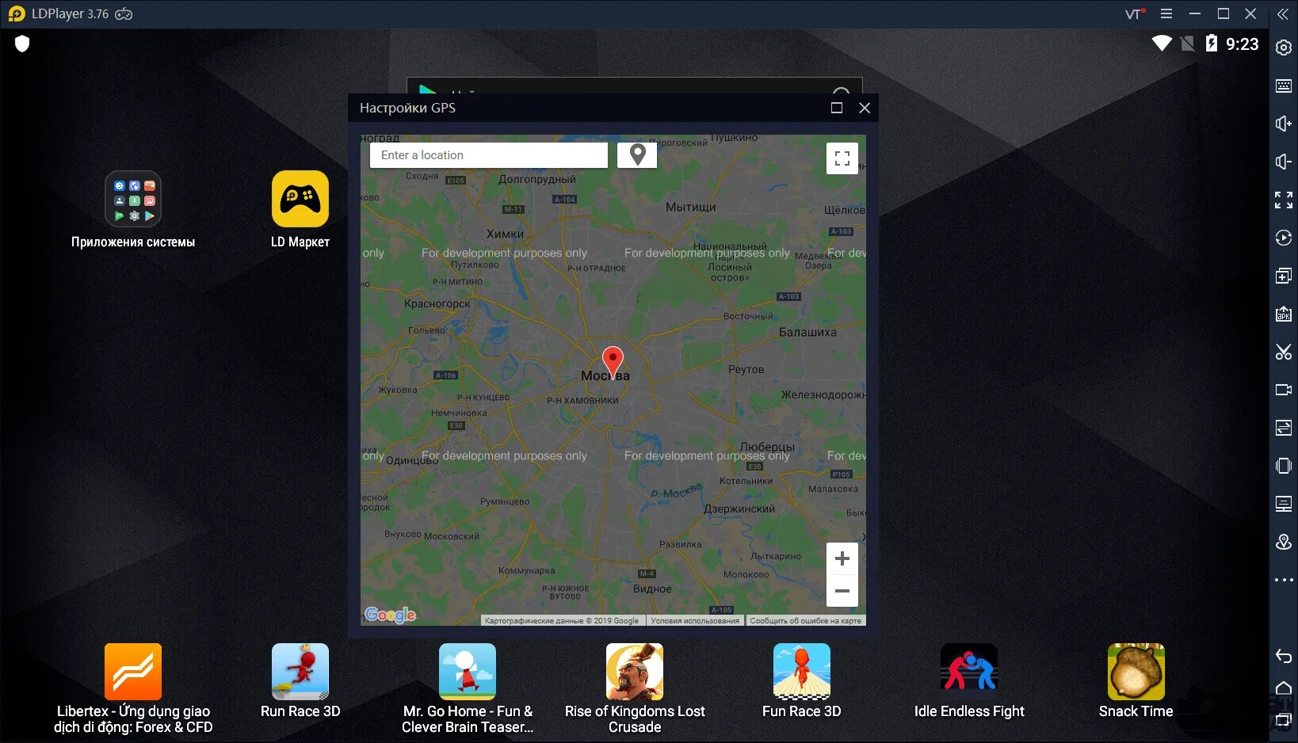Go to Android home via sidebar icon
This screenshot has height=743, width=1298.
point(1284,688)
